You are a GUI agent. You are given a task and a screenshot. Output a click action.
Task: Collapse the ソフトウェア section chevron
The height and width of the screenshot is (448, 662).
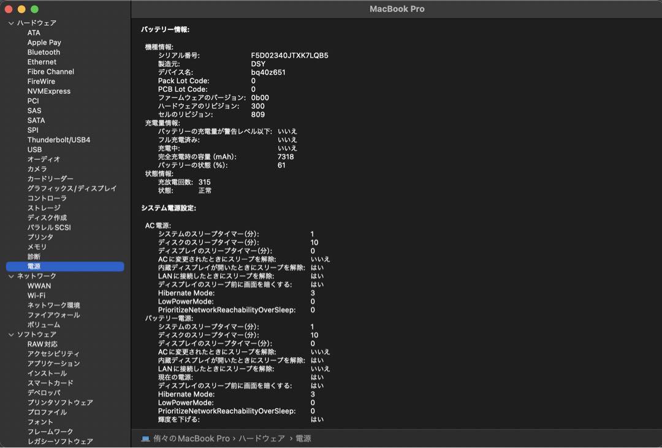11,335
